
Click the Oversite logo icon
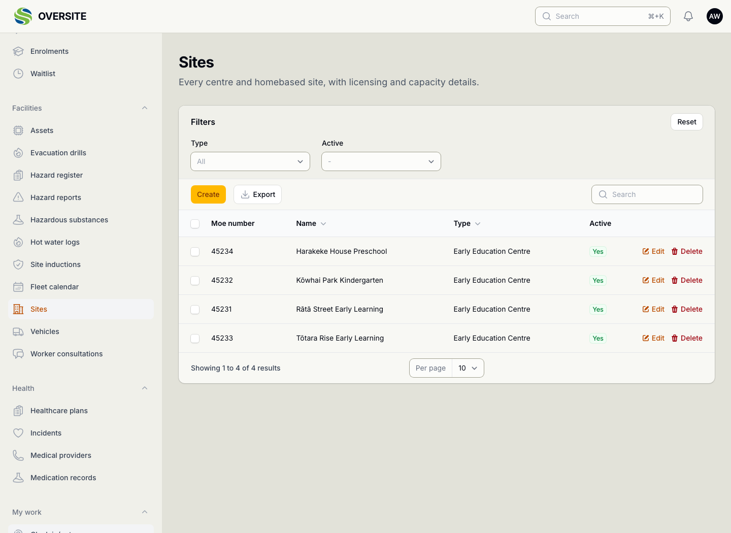point(23,16)
